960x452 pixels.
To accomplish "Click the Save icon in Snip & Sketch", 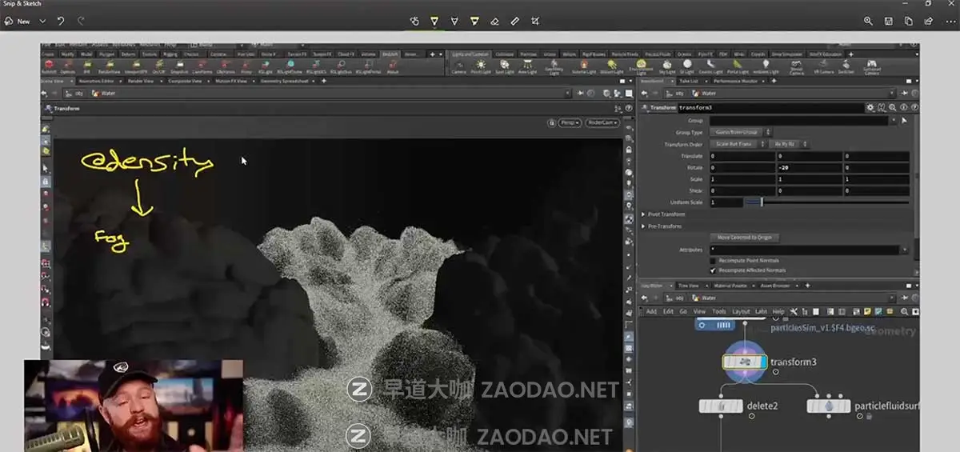I will 889,21.
